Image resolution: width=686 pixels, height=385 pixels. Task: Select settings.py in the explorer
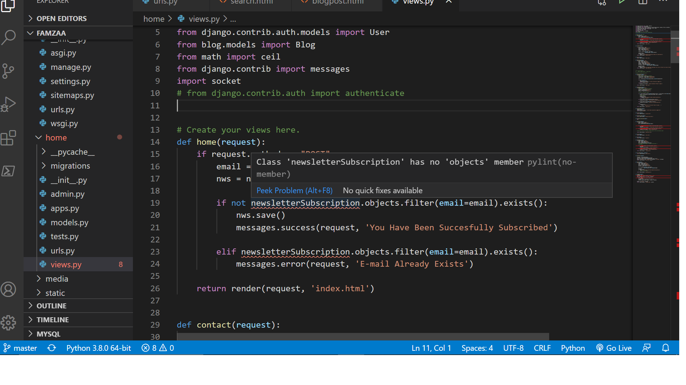point(70,81)
